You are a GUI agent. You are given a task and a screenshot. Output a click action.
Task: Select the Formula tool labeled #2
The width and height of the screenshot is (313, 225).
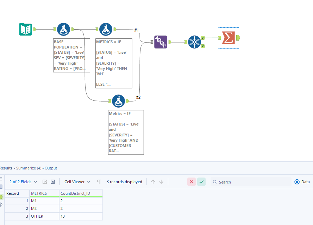(x=119, y=101)
